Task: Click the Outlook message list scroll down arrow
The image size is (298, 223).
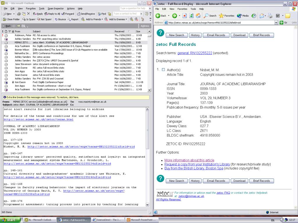Action: coord(149,90)
